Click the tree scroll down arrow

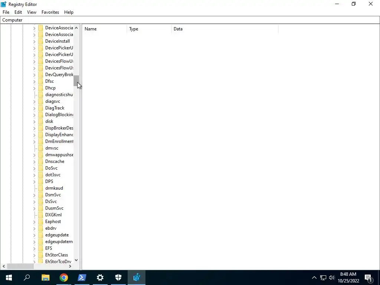76,260
